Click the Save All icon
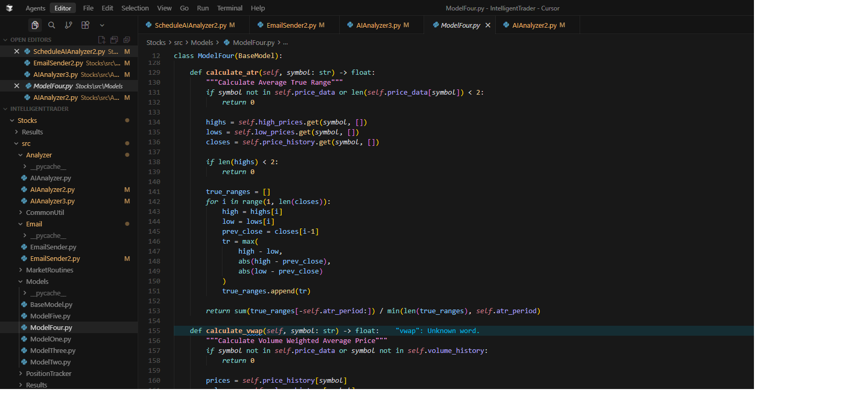 114,40
